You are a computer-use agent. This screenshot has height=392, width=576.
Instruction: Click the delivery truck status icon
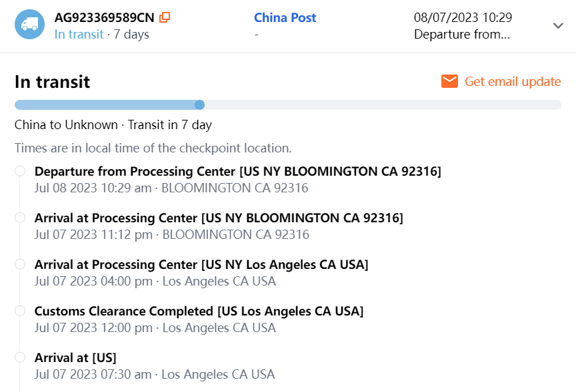coord(29,25)
